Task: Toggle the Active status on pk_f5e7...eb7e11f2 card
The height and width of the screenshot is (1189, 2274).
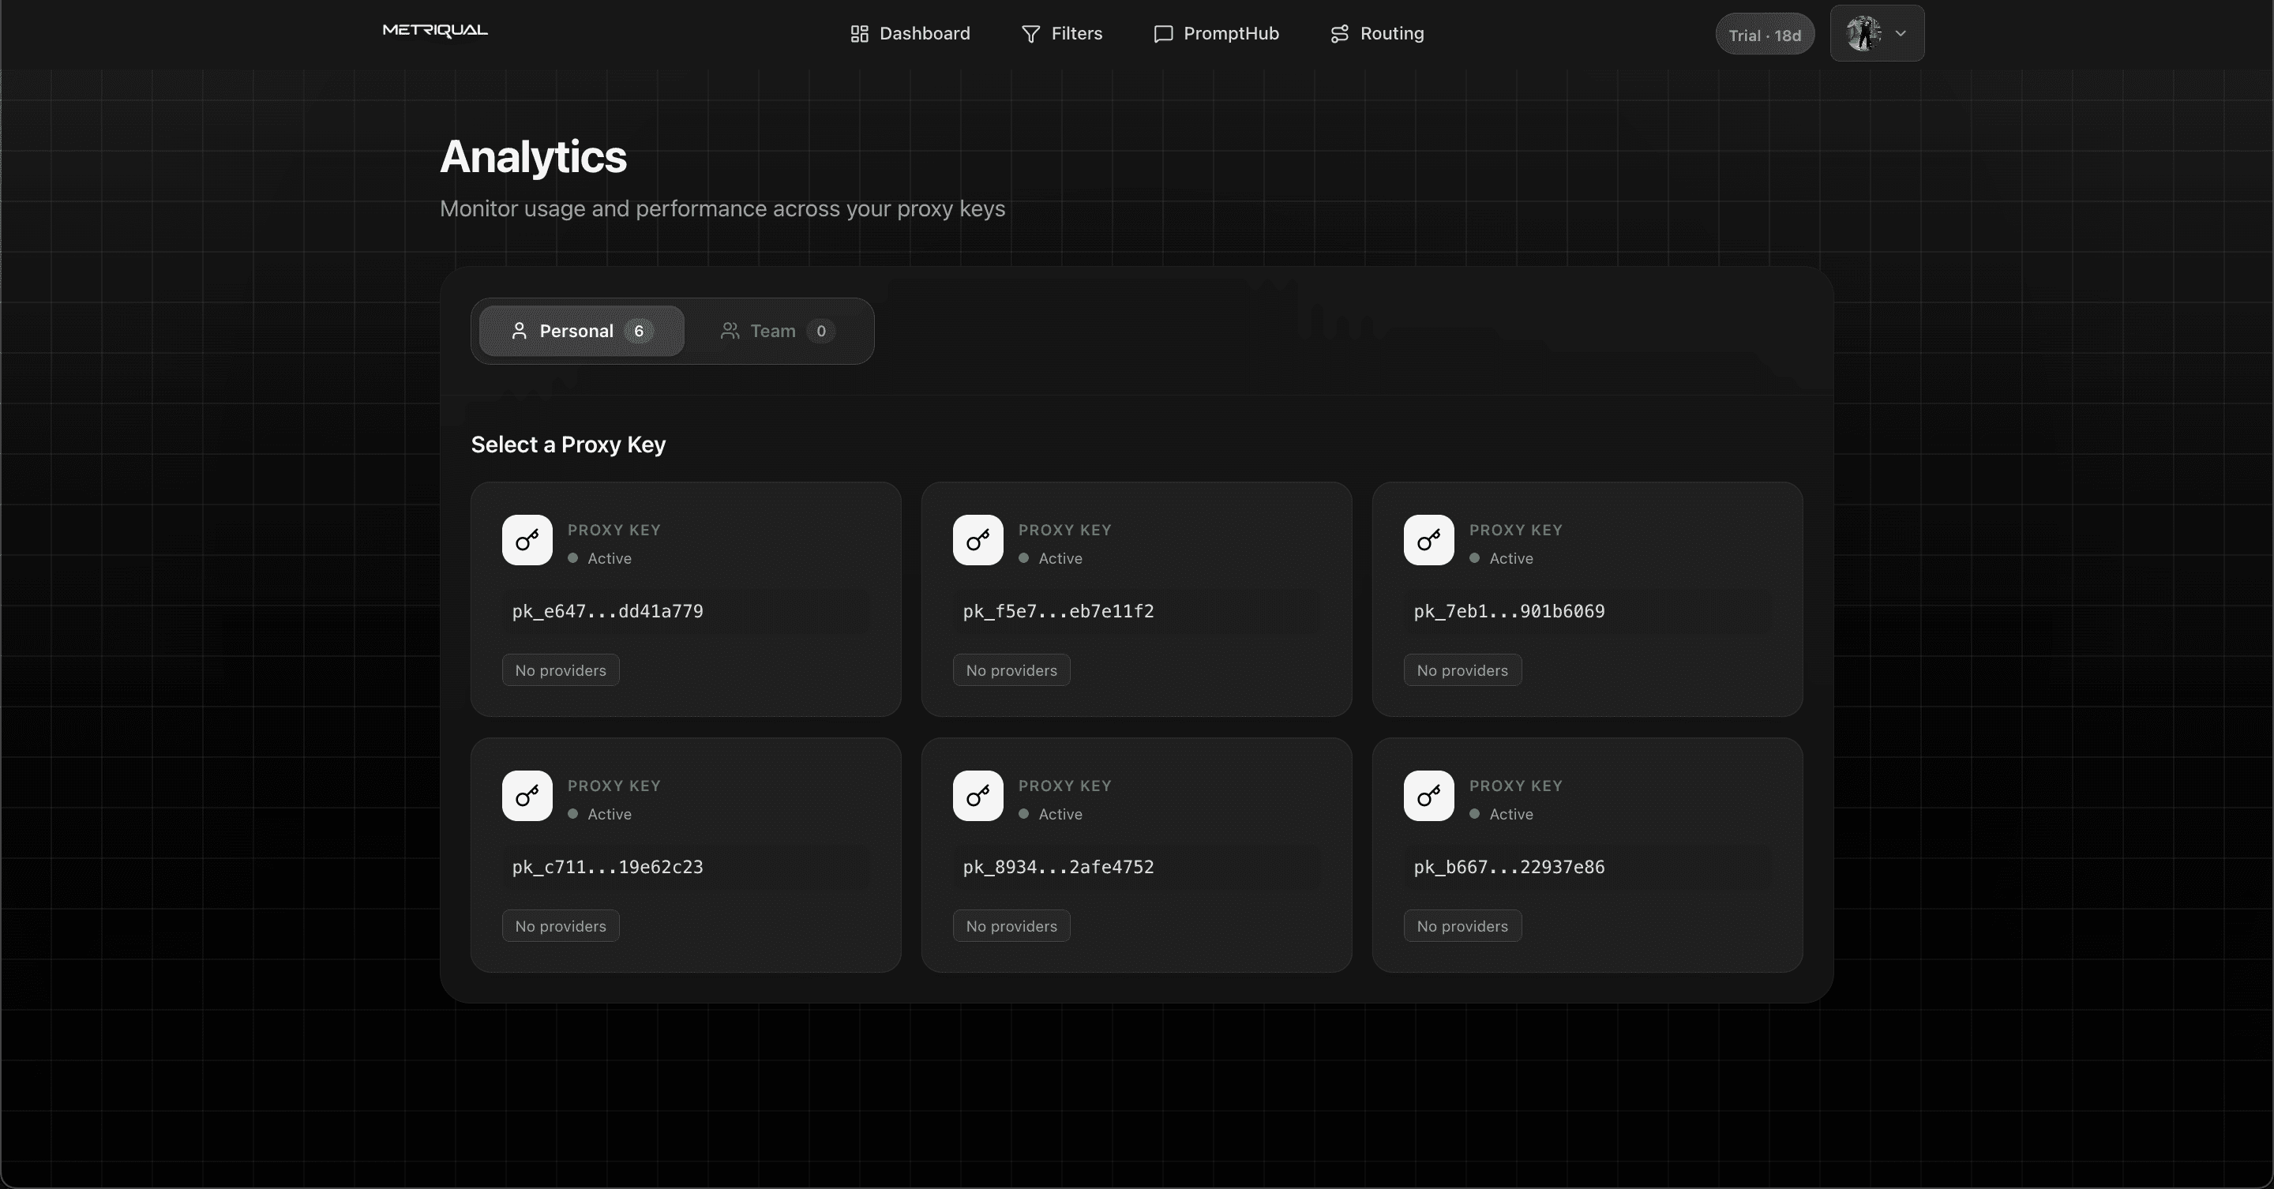Action: (1025, 558)
